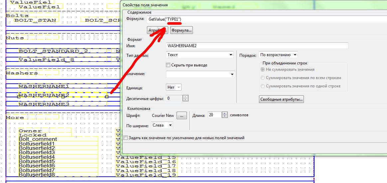Select "Не суммировать значения" radio option
The width and height of the screenshot is (387, 183).
263,70
